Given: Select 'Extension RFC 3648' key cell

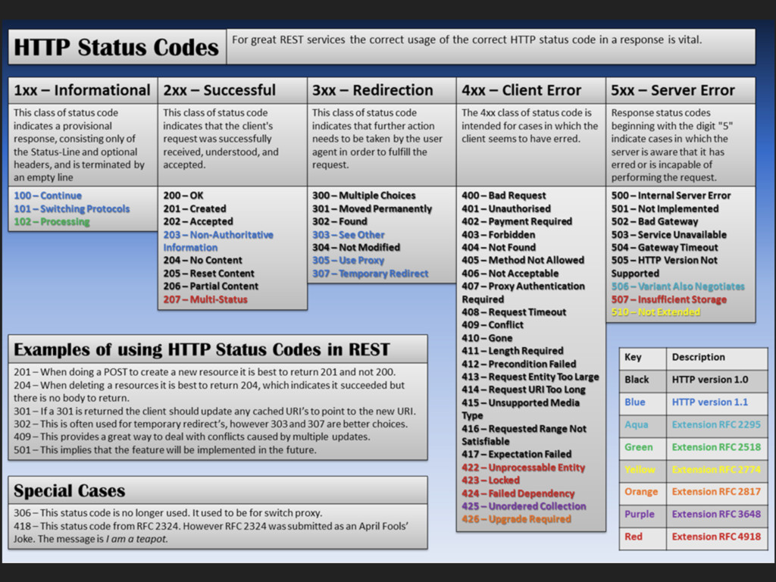Looking at the screenshot, I should click(x=717, y=515).
